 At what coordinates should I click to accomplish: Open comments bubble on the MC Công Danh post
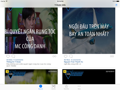click(x=13, y=56)
